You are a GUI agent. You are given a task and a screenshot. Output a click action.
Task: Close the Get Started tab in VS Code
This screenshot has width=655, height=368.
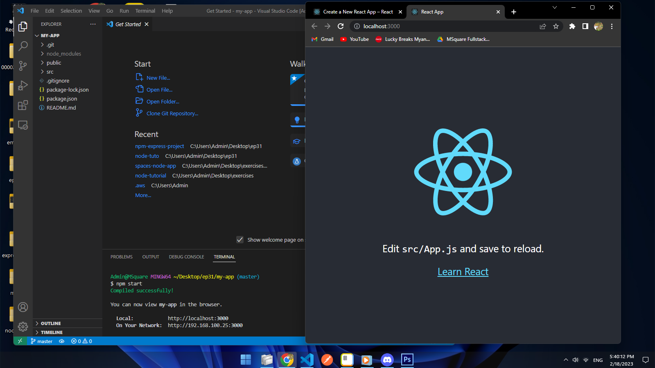click(x=147, y=24)
